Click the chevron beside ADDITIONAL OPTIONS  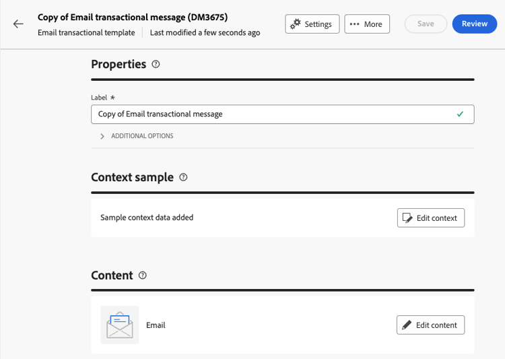[x=102, y=136]
